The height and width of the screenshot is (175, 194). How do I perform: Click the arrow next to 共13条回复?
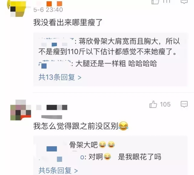pos(79,78)
